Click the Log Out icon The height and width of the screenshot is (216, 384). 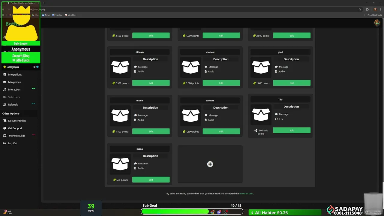pos(4,143)
